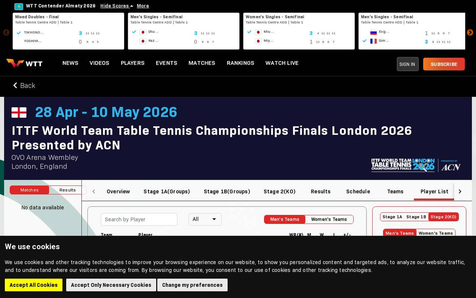
Task: Collapse the scoreboard with Hide Scores
Action: [x=116, y=6]
